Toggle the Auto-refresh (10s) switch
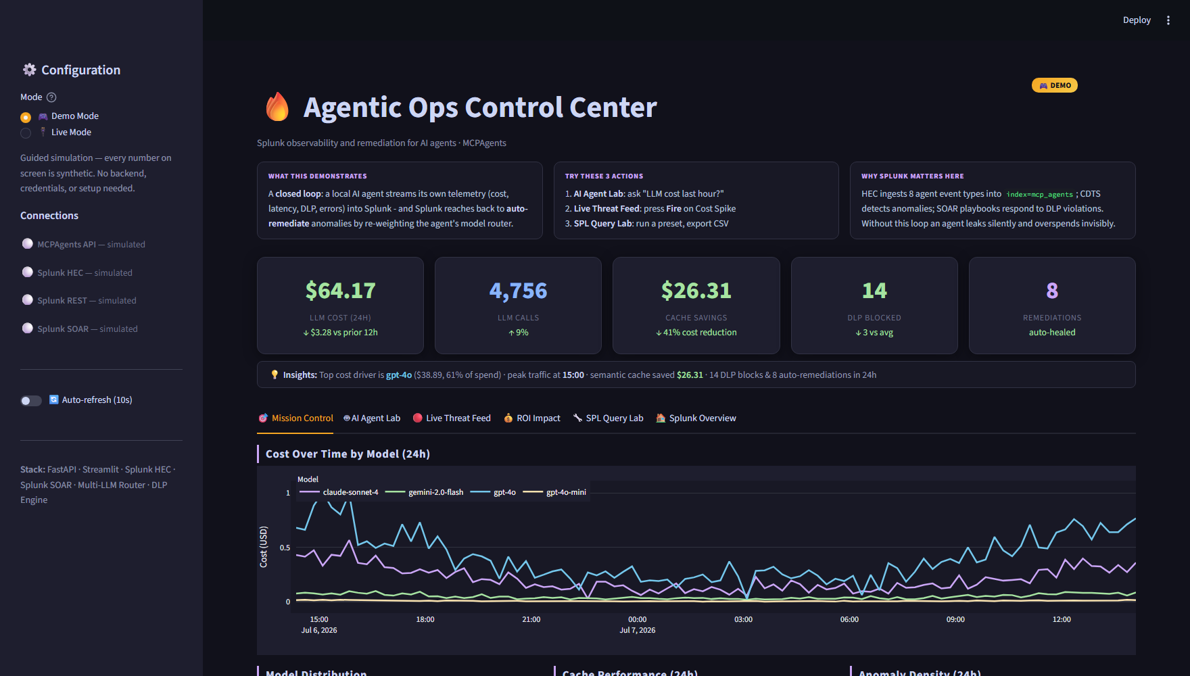1190x676 pixels. 31,401
